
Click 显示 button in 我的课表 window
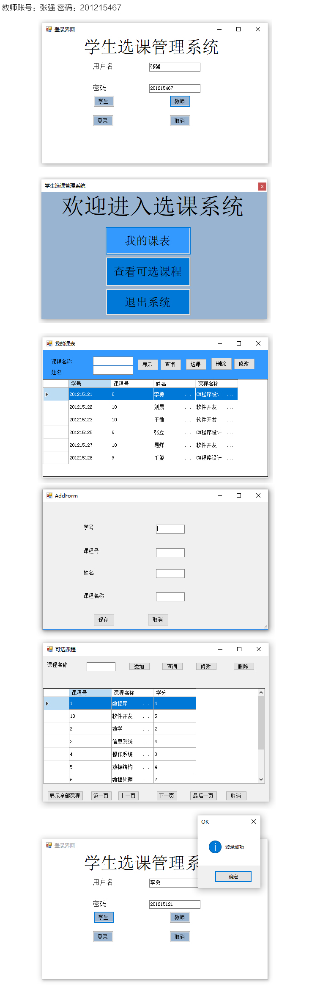coord(148,365)
